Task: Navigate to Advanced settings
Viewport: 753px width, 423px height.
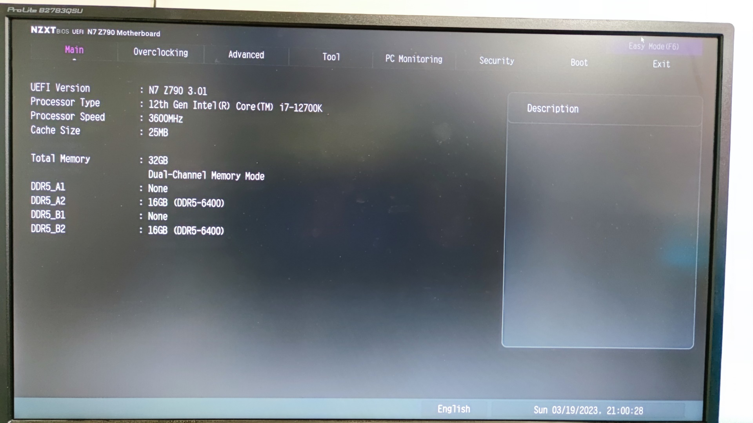Action: click(246, 54)
